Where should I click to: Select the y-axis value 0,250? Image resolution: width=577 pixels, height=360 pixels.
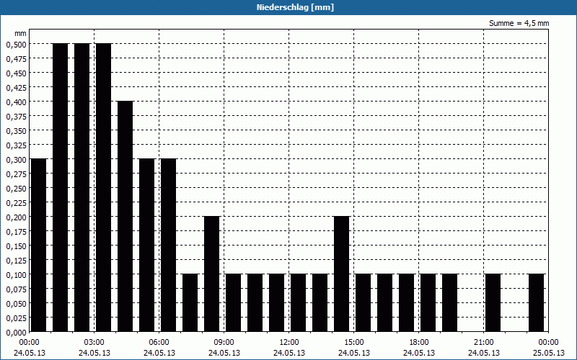point(17,189)
